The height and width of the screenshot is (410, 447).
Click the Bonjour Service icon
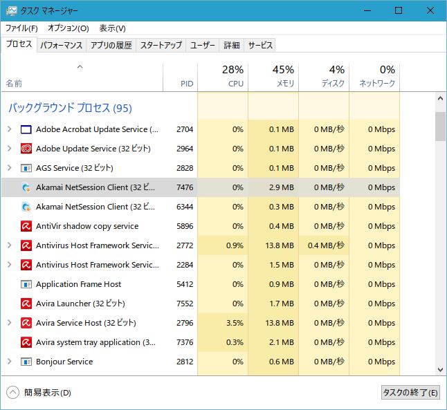26,362
